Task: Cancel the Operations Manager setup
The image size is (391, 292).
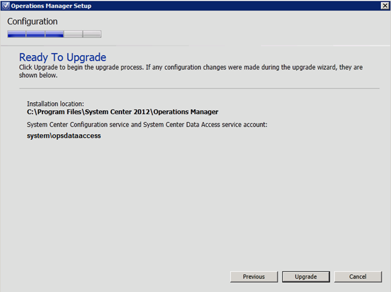Action: pos(358,277)
